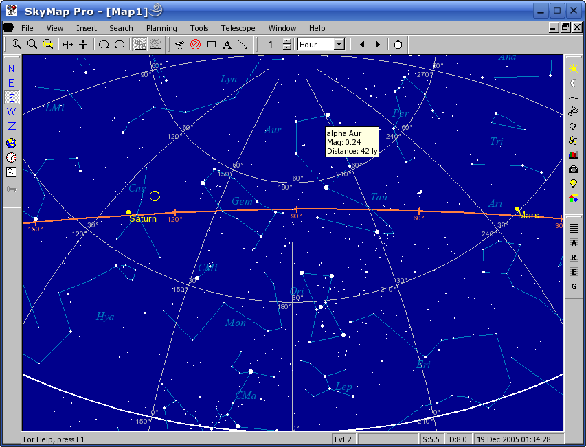Click the stopwatch real-time icon
This screenshot has width=586, height=447.
[x=398, y=45]
